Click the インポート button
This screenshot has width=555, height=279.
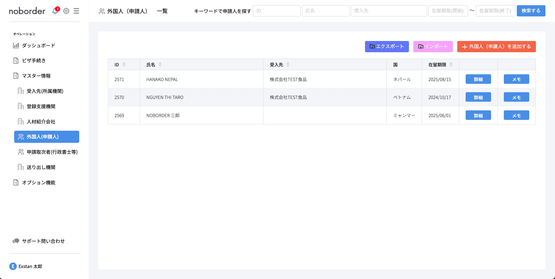(433, 46)
